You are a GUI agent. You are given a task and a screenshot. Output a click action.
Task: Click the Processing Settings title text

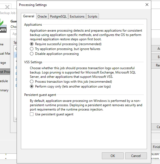[x=33, y=5]
